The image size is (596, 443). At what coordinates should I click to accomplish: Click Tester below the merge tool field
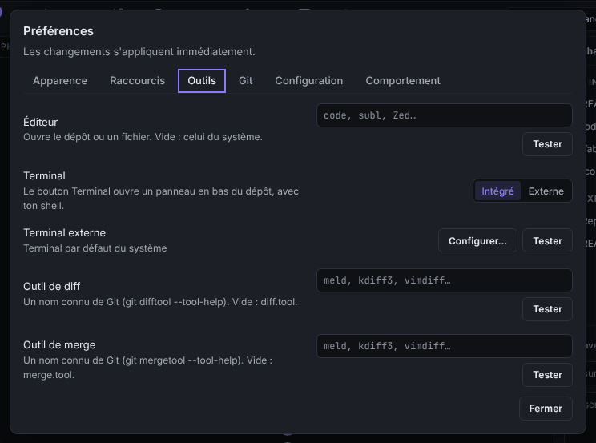click(x=547, y=375)
